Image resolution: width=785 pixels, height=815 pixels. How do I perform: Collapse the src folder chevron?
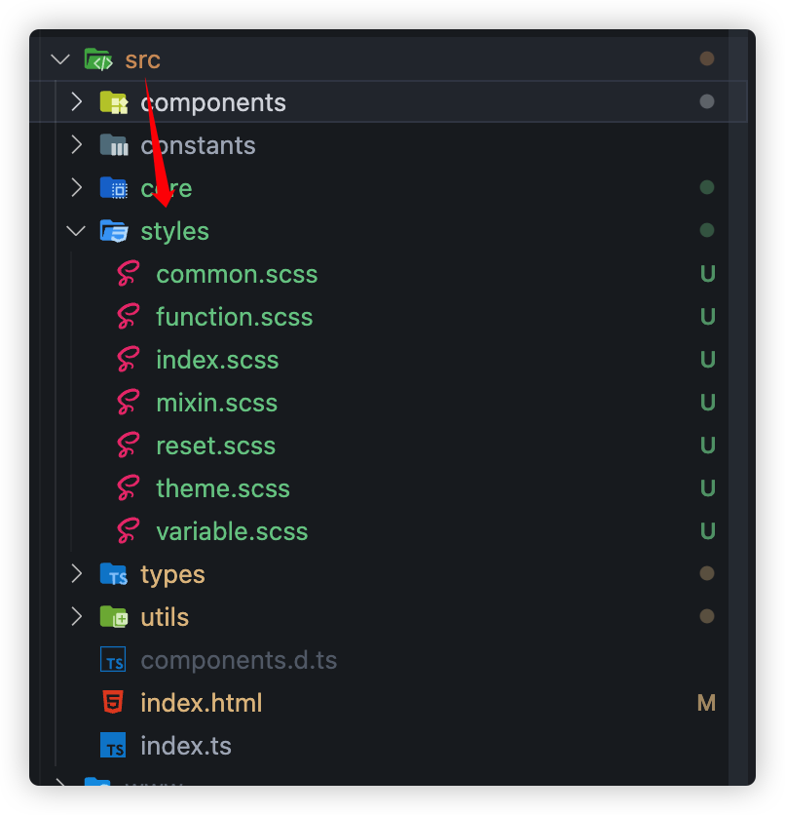pos(60,59)
